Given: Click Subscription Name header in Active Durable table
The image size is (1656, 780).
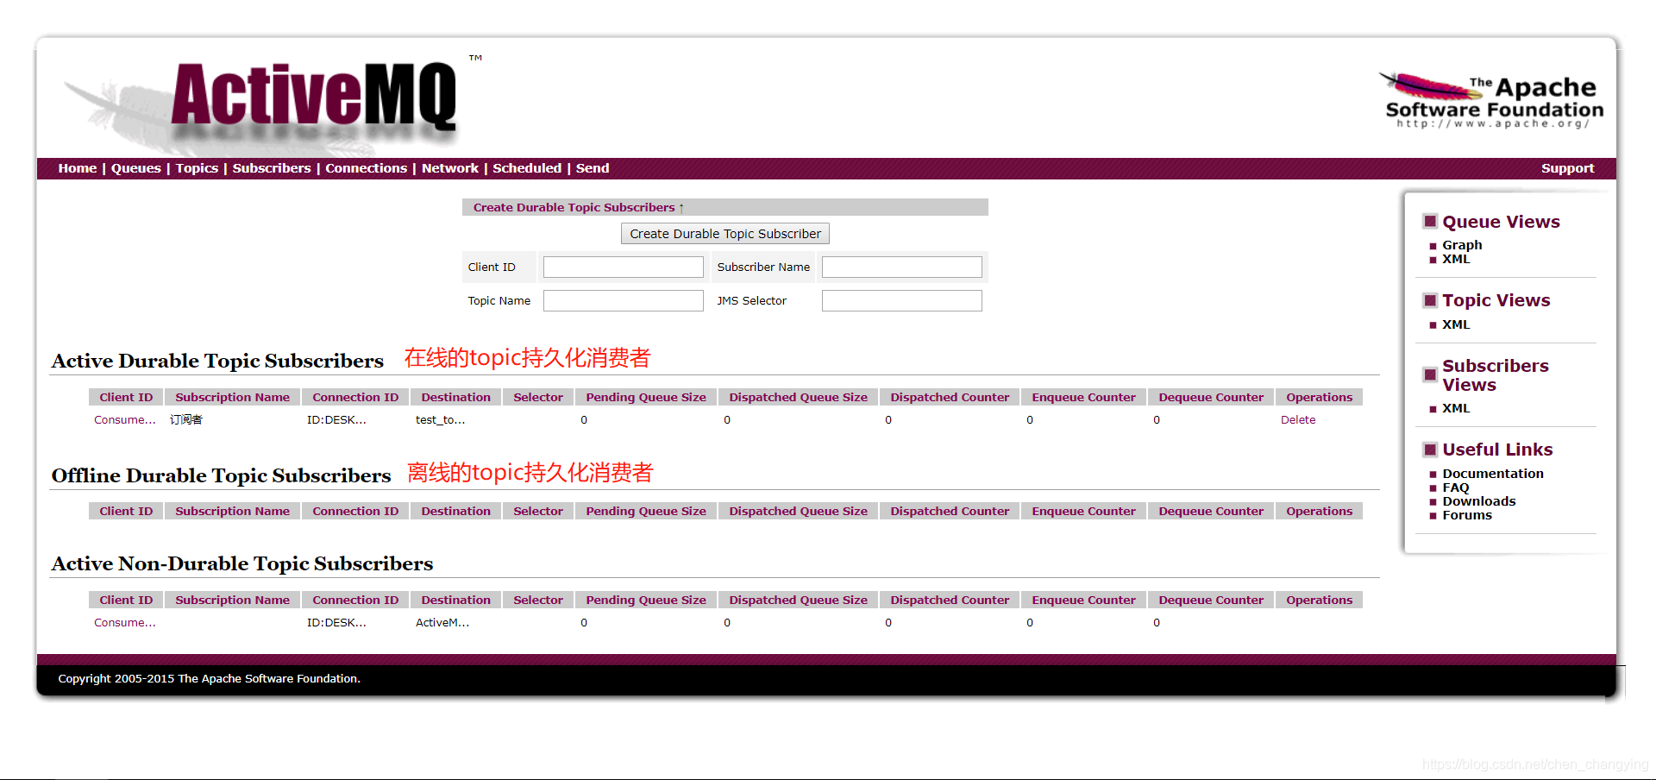Looking at the screenshot, I should tap(233, 397).
